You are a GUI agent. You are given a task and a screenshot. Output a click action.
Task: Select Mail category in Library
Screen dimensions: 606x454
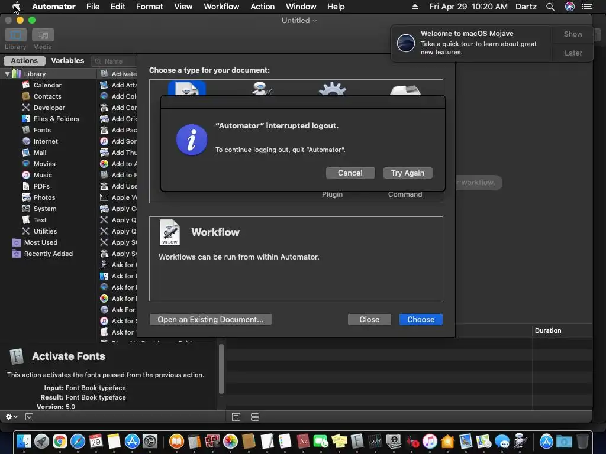click(40, 153)
